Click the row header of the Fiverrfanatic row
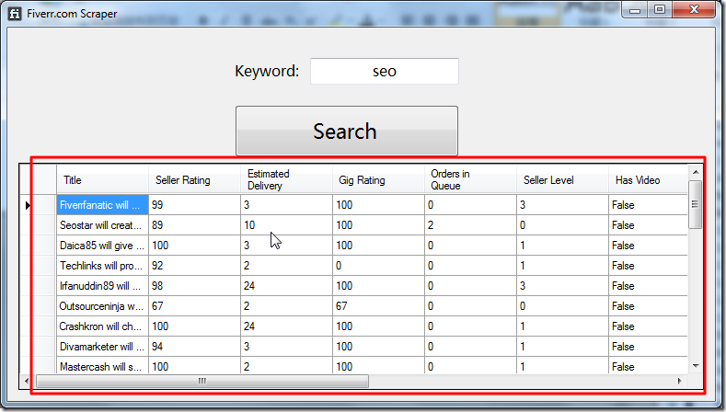Screen dimensions: 726x412 click(38, 204)
